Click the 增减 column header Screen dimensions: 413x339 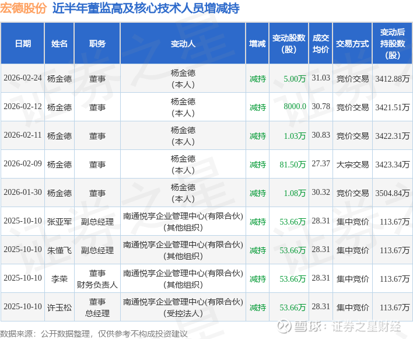coord(257,43)
